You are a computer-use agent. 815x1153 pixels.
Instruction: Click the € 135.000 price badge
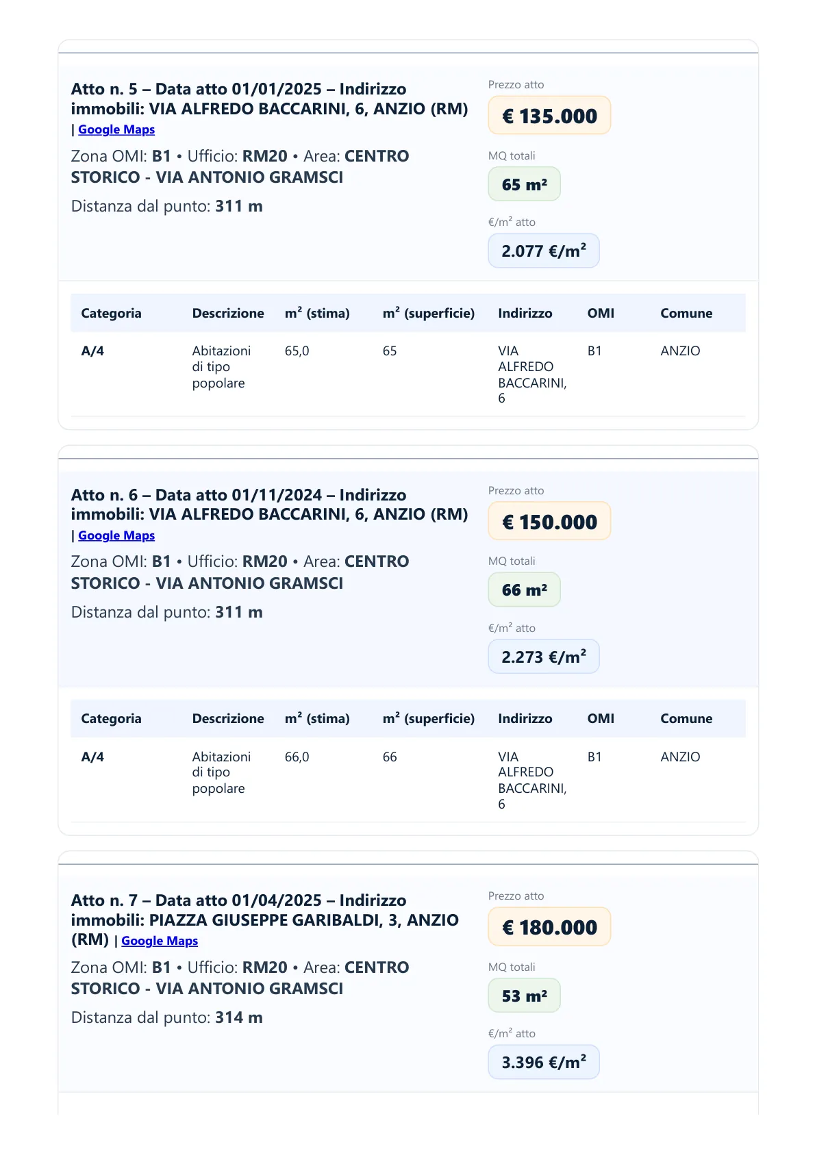[x=549, y=116]
